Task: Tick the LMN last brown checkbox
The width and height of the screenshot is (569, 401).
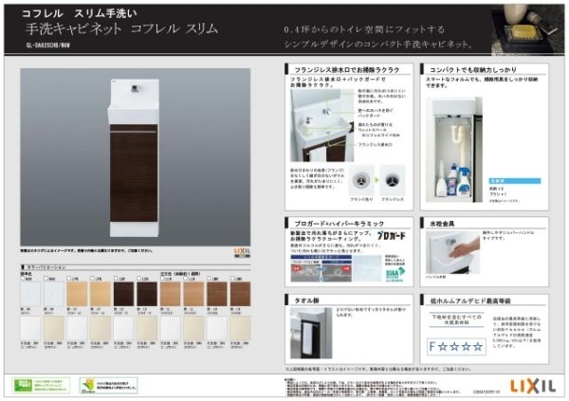Action: coord(232,279)
